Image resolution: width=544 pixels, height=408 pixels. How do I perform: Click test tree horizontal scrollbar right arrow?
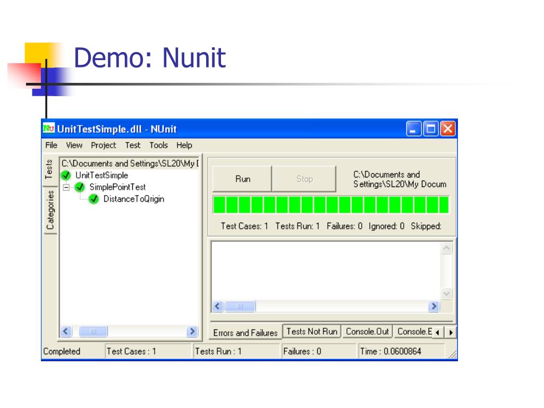click(192, 331)
